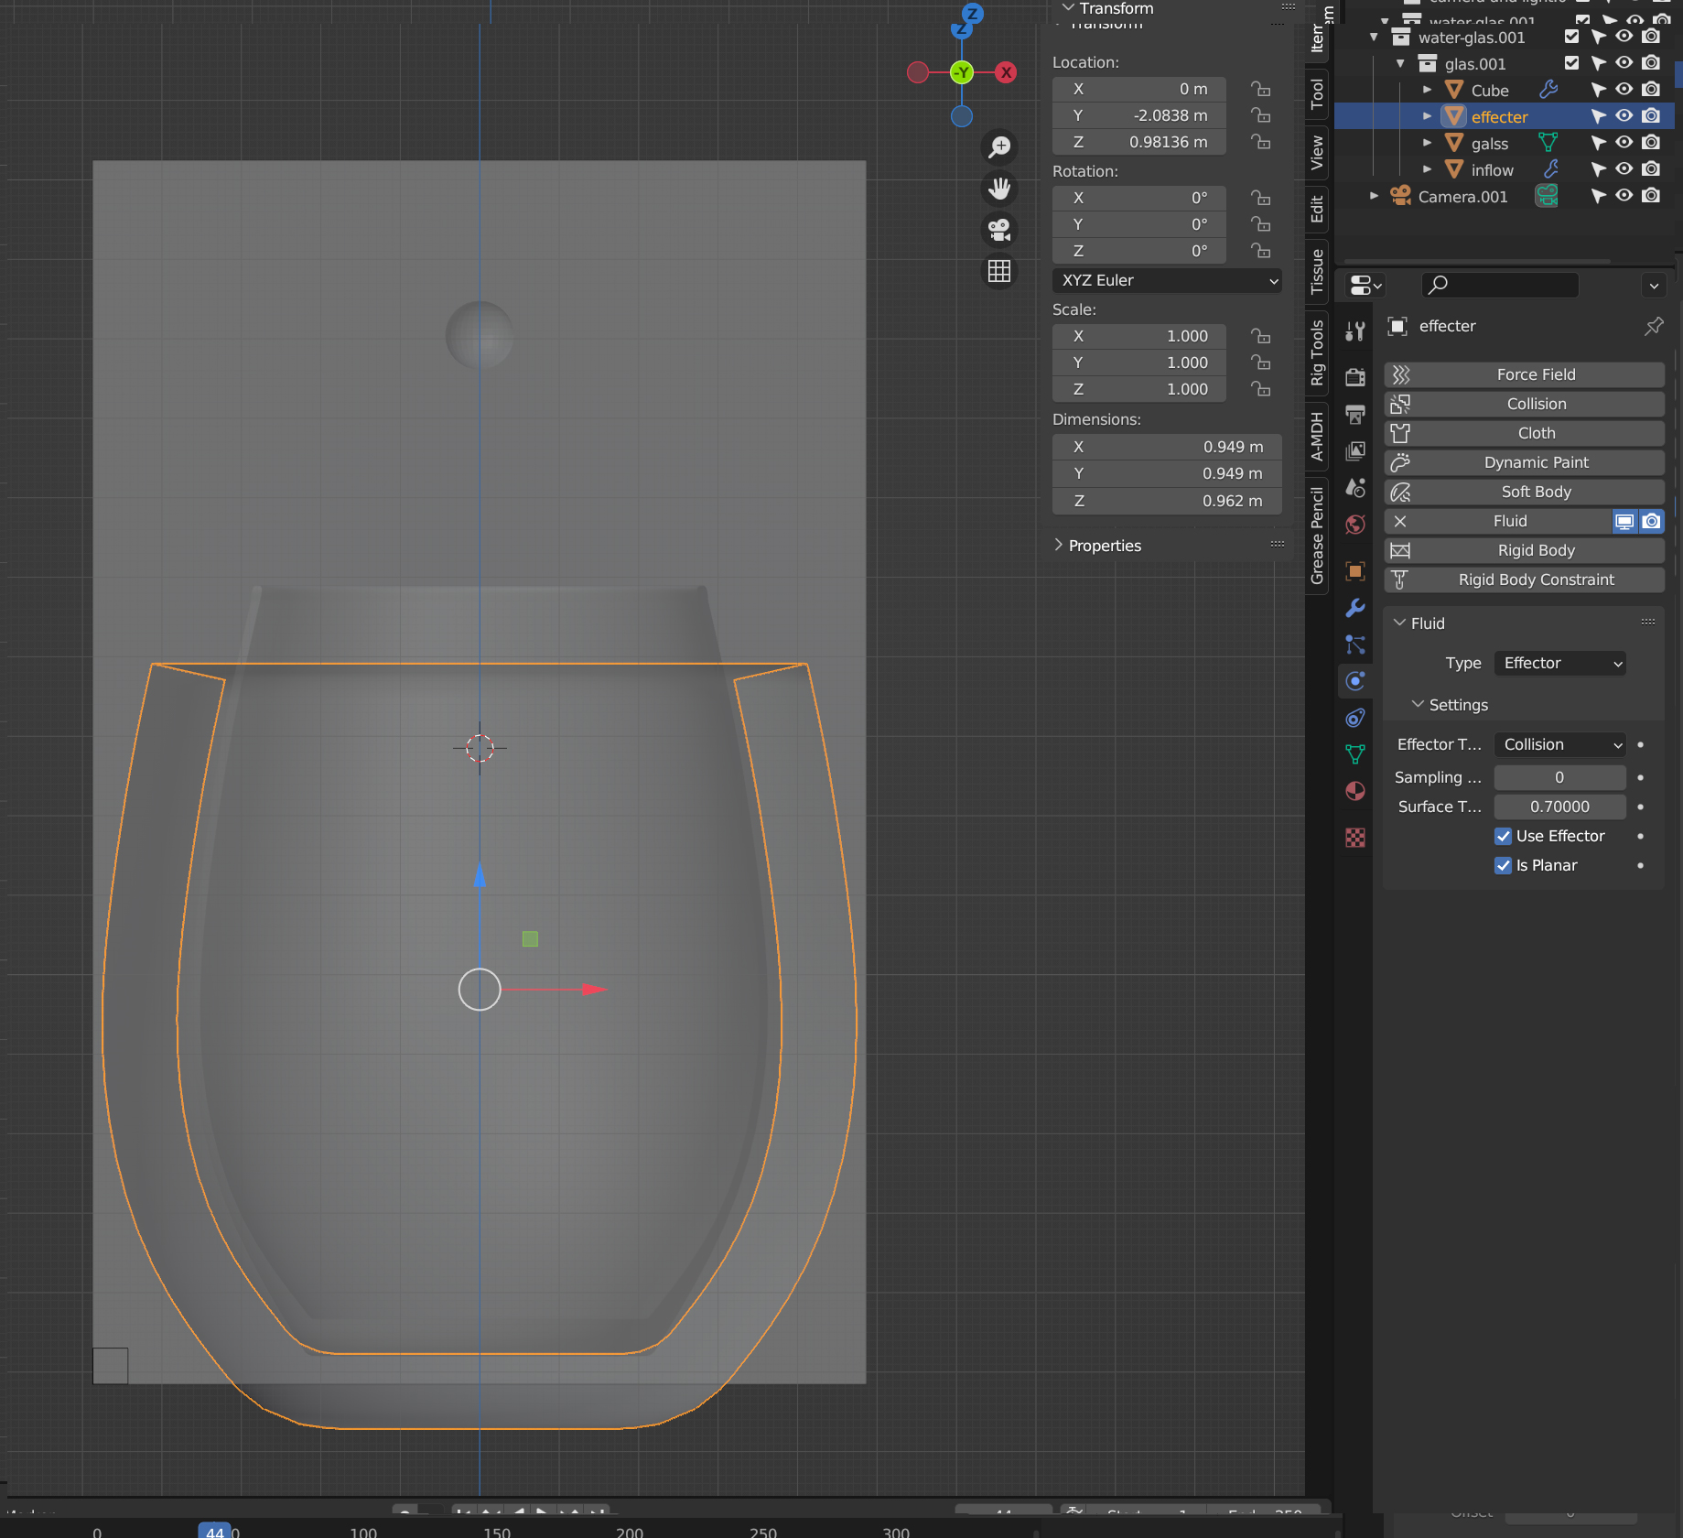Image resolution: width=1683 pixels, height=1538 pixels.
Task: Click the pan hand icon in viewport
Action: 999,189
